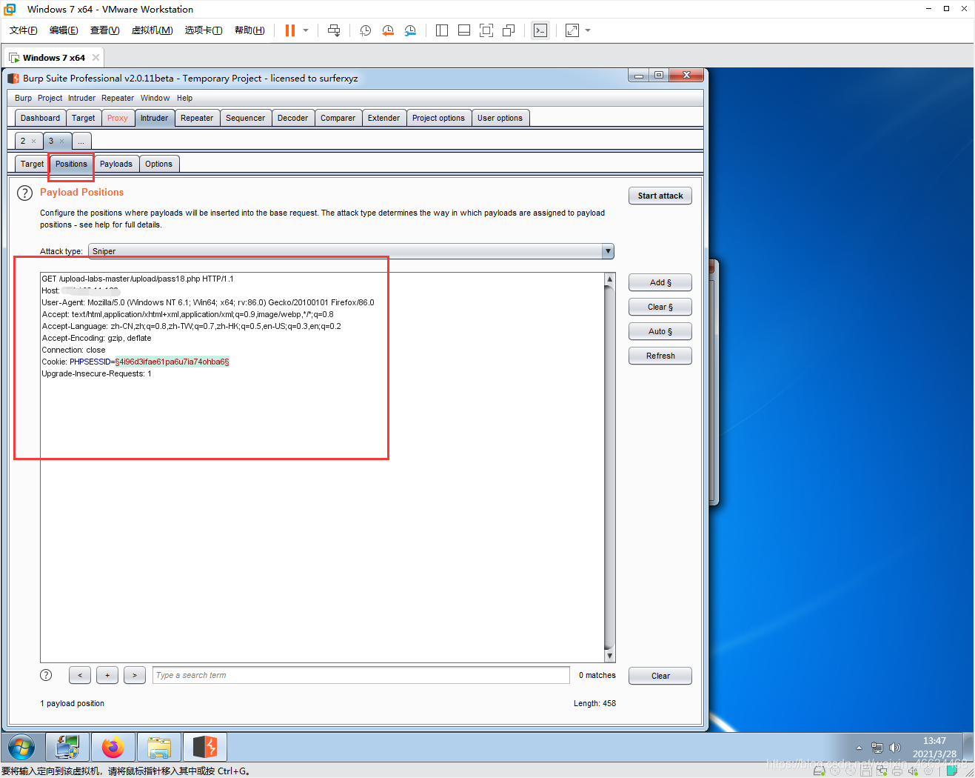This screenshot has height=778, width=975.
Task: Open the Project options tab
Action: [x=438, y=118]
